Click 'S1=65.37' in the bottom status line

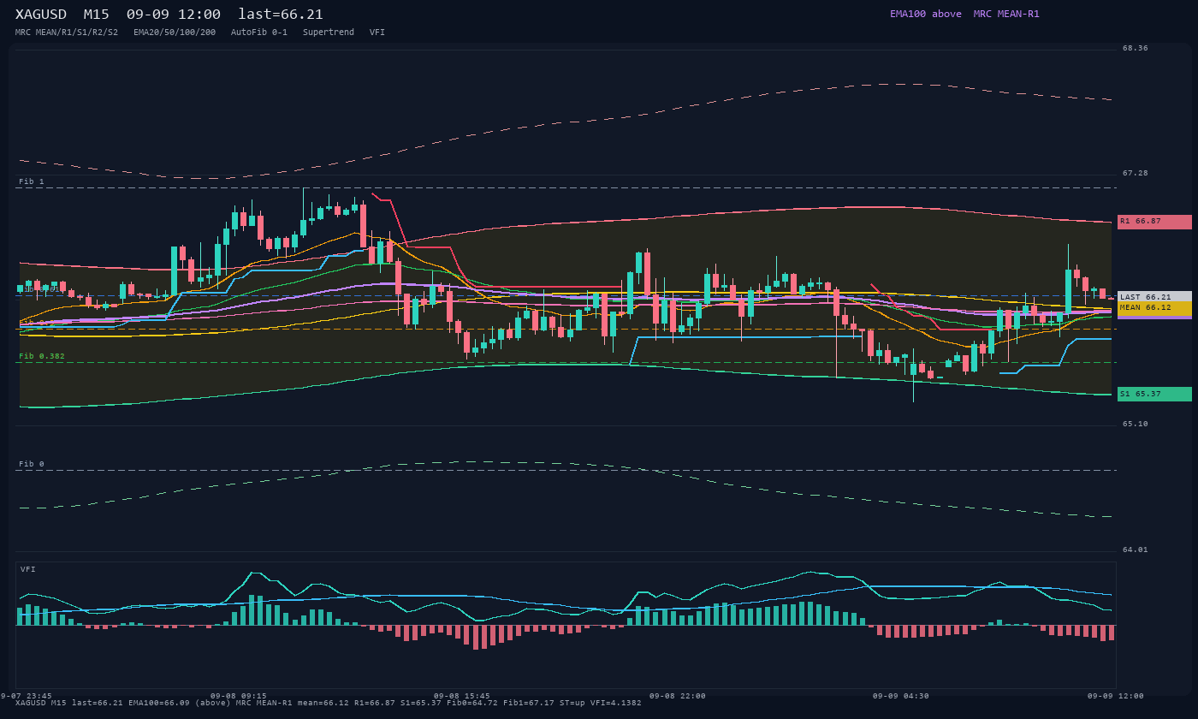(x=421, y=704)
